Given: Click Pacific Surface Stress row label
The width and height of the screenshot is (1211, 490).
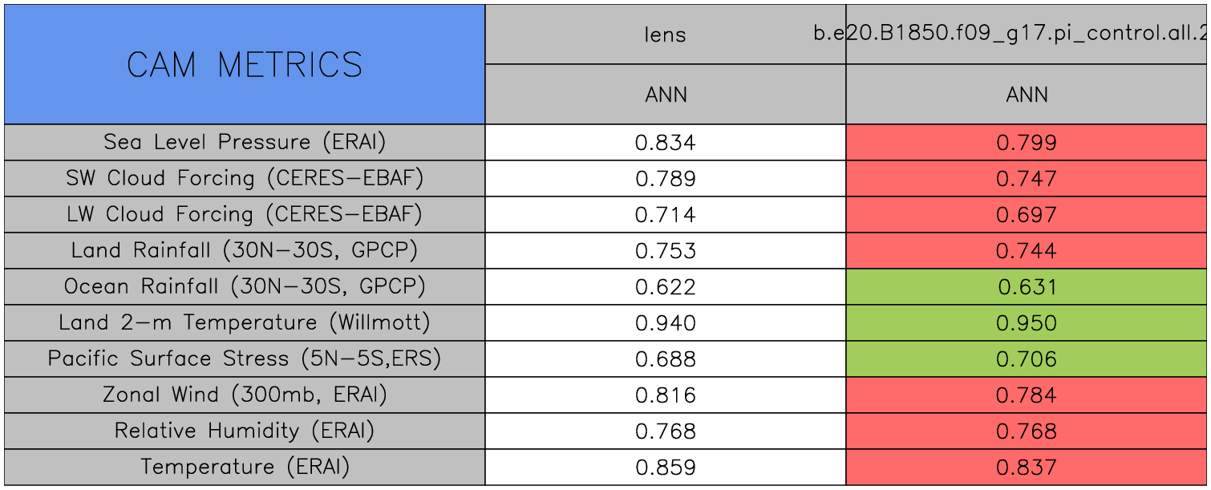Looking at the screenshot, I should 245,358.
